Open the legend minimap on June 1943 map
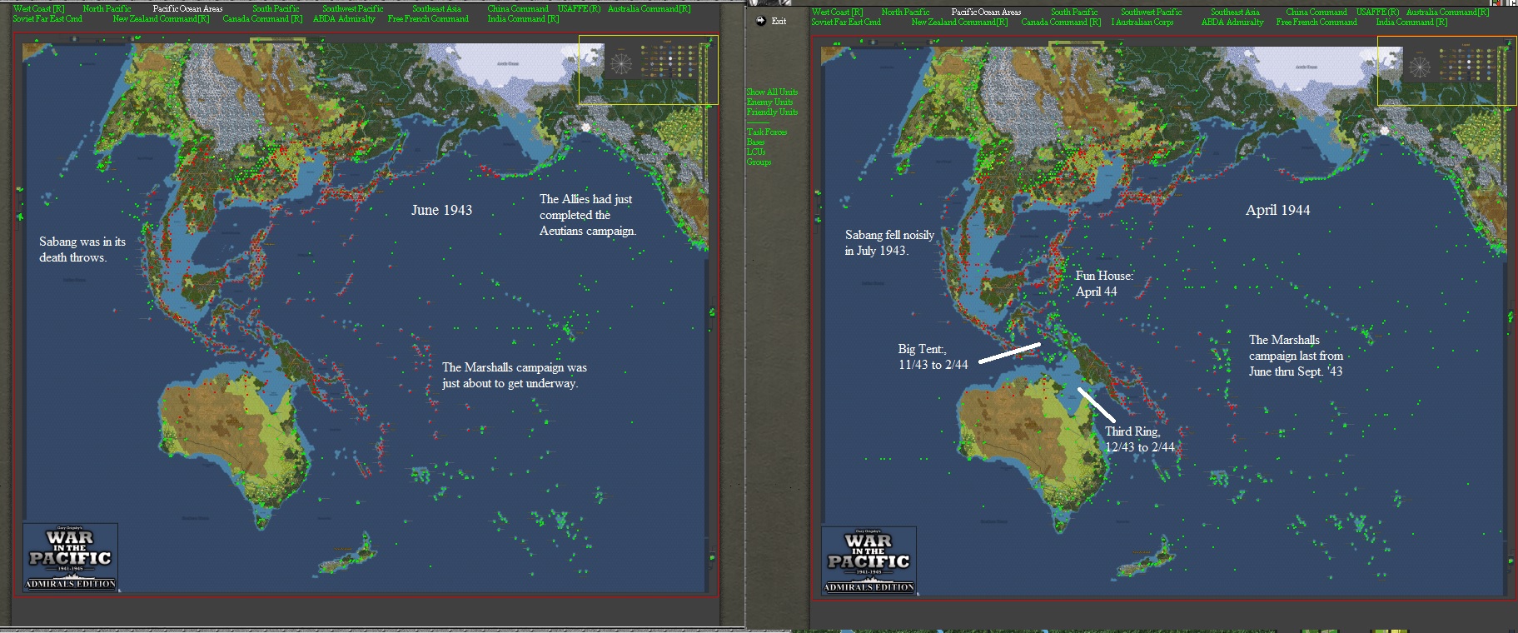1518x633 pixels. 648,70
